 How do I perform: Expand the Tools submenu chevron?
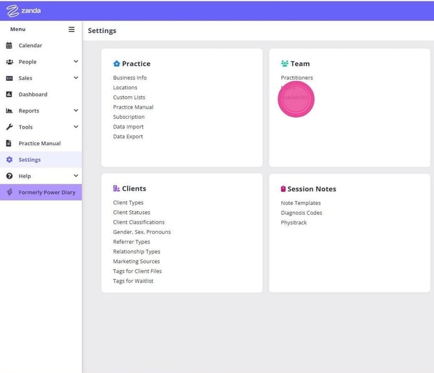click(76, 127)
